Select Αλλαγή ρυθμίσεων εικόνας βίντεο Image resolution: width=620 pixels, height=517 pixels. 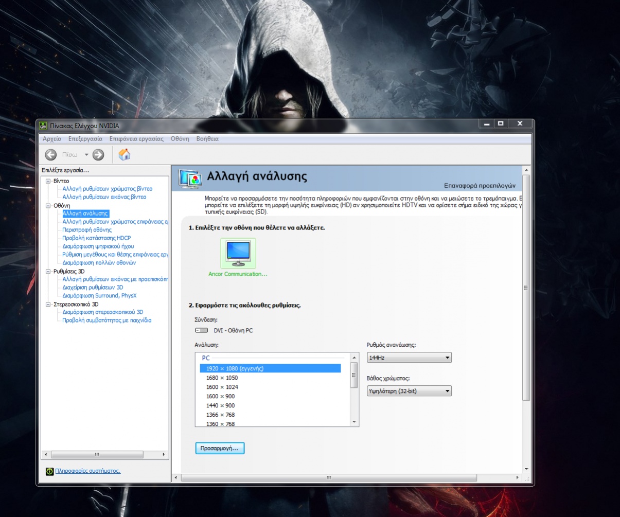[x=104, y=197]
